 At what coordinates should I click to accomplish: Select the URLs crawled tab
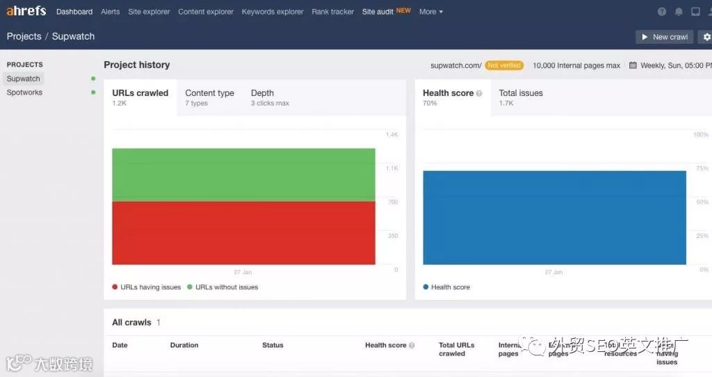140,97
